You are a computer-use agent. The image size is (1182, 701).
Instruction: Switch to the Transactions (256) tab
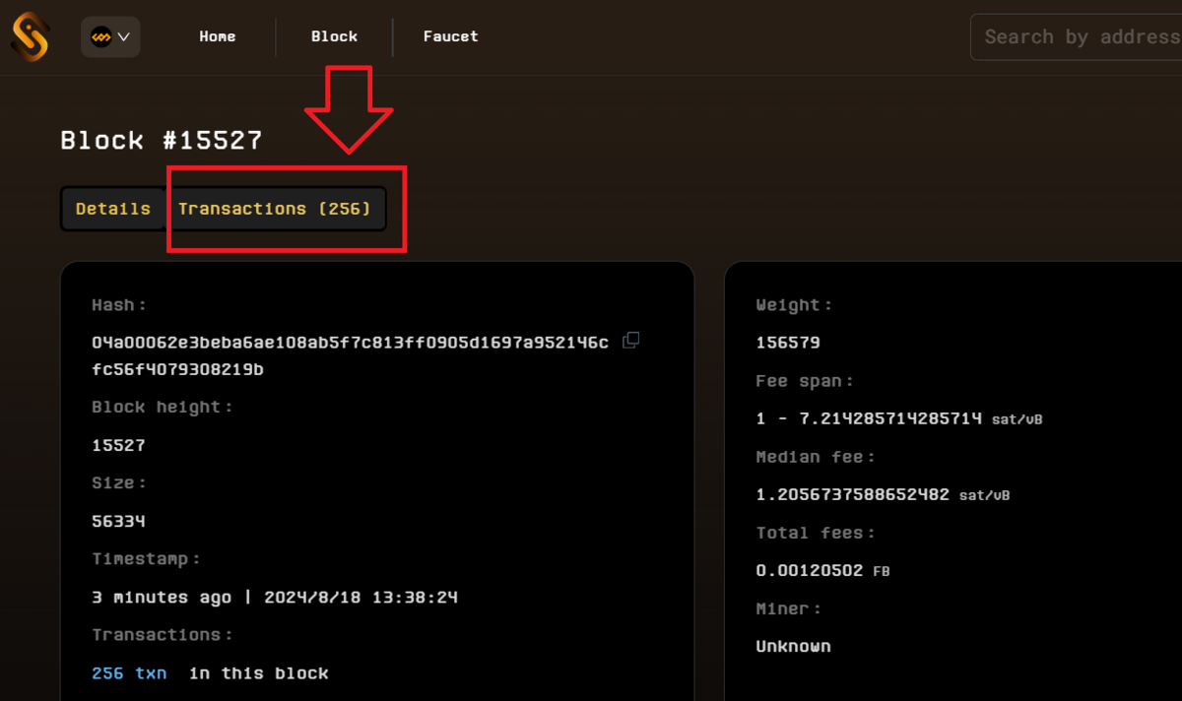click(x=275, y=209)
